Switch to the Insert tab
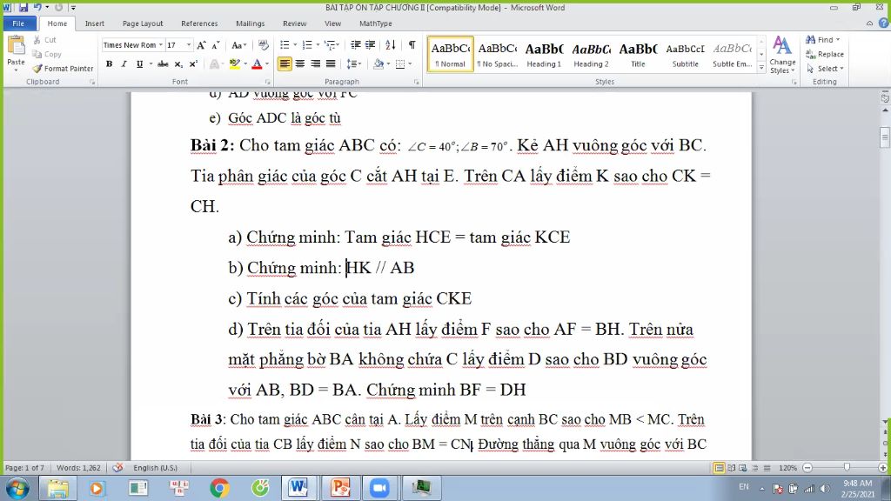Screen dimensions: 891x501 point(94,23)
